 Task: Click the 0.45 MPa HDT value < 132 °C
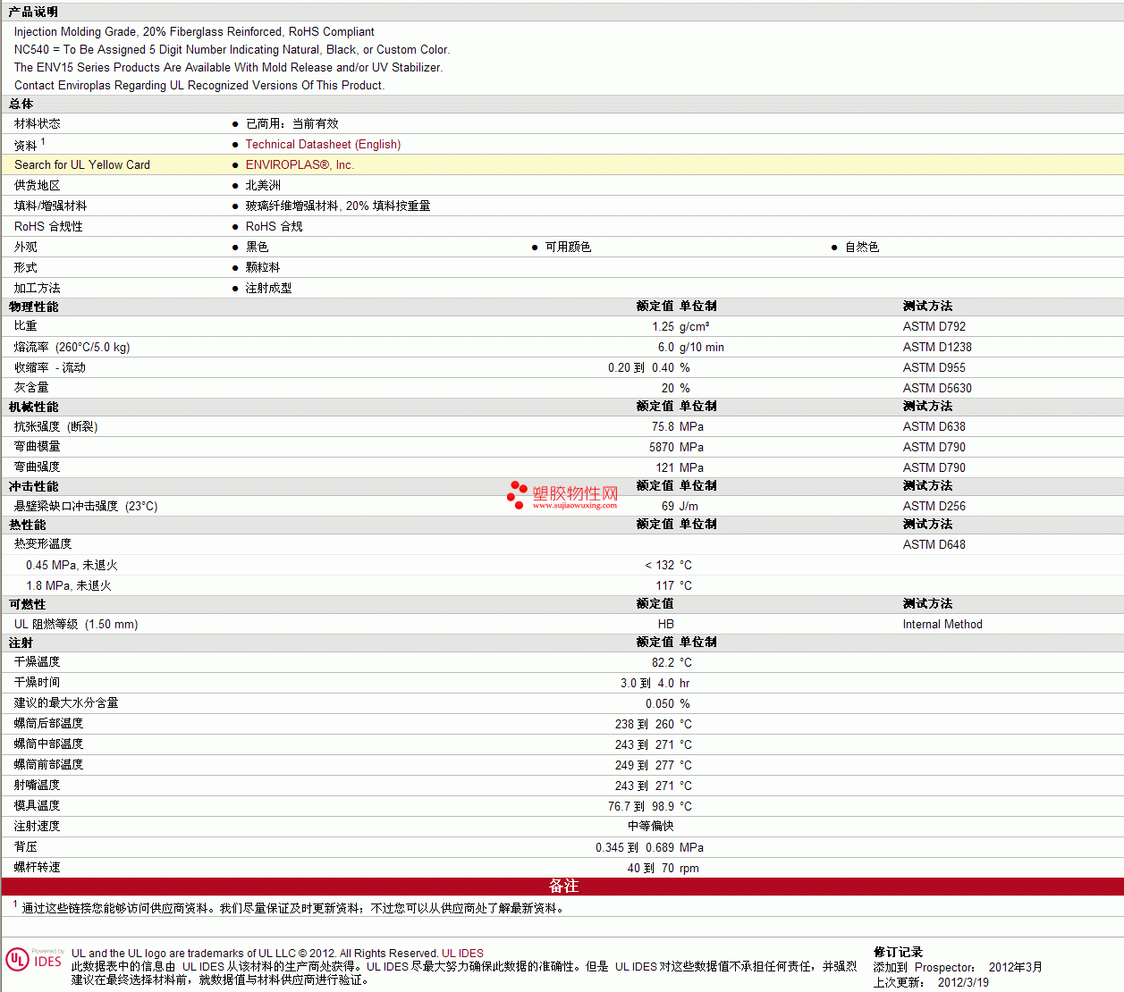point(668,565)
